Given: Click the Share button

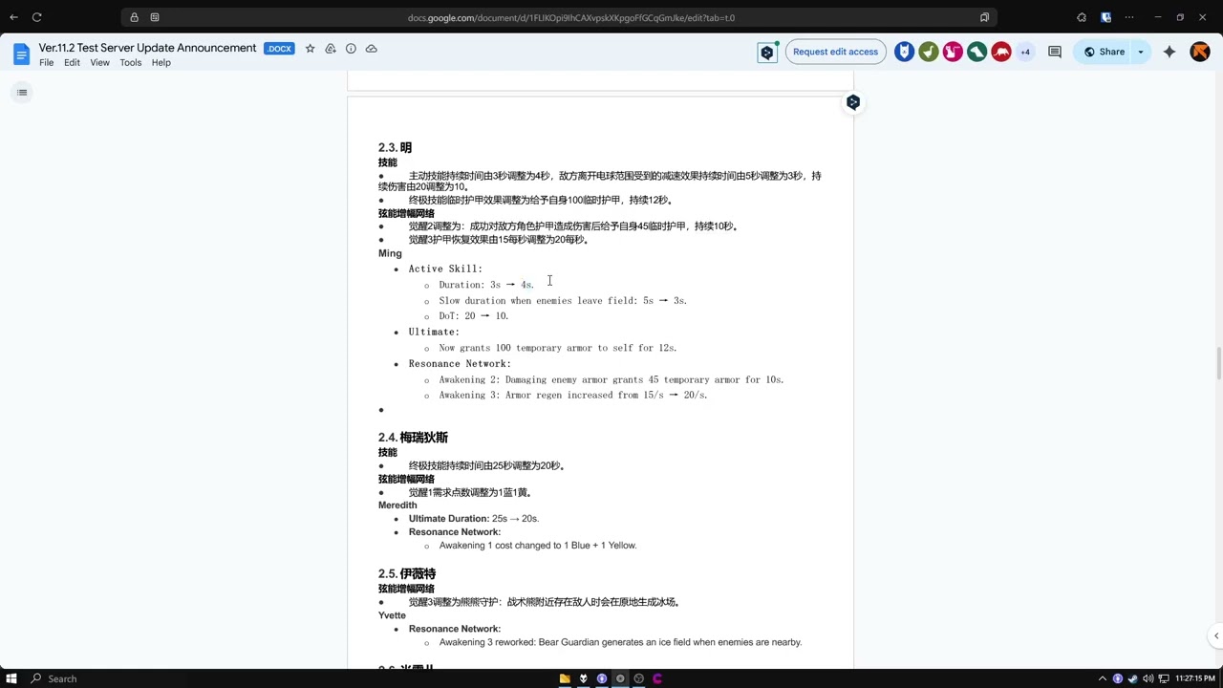Looking at the screenshot, I should click(1103, 52).
